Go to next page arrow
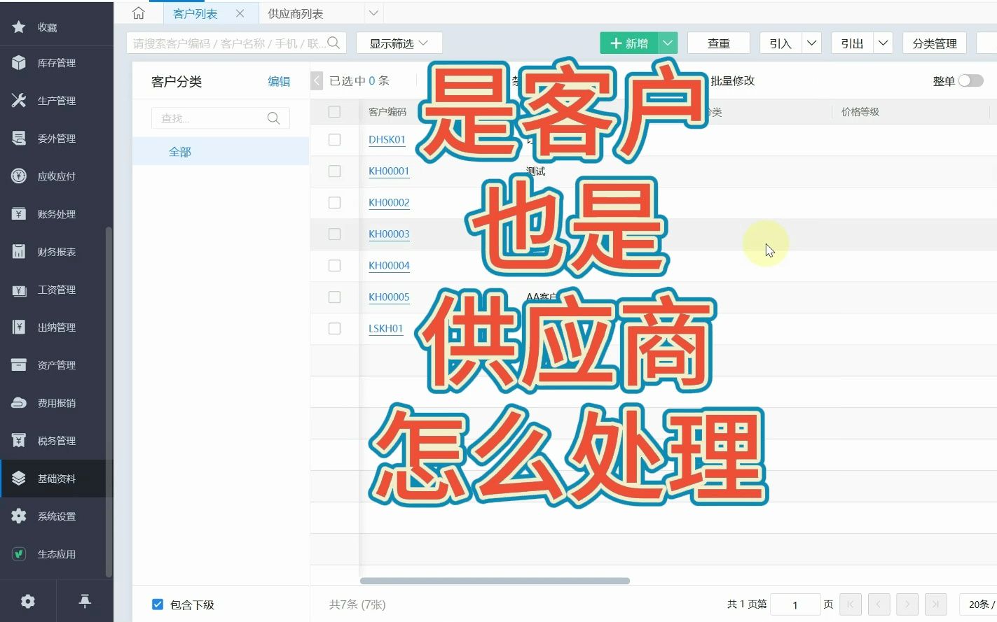997x622 pixels. [x=907, y=605]
